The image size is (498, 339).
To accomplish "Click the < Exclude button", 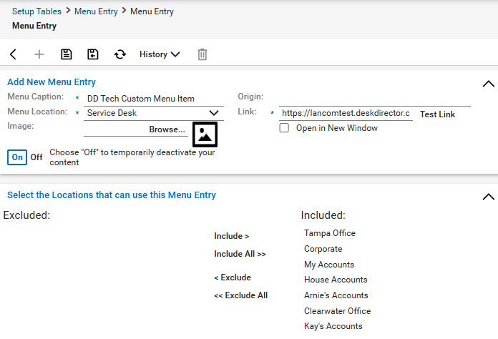I will point(233,277).
